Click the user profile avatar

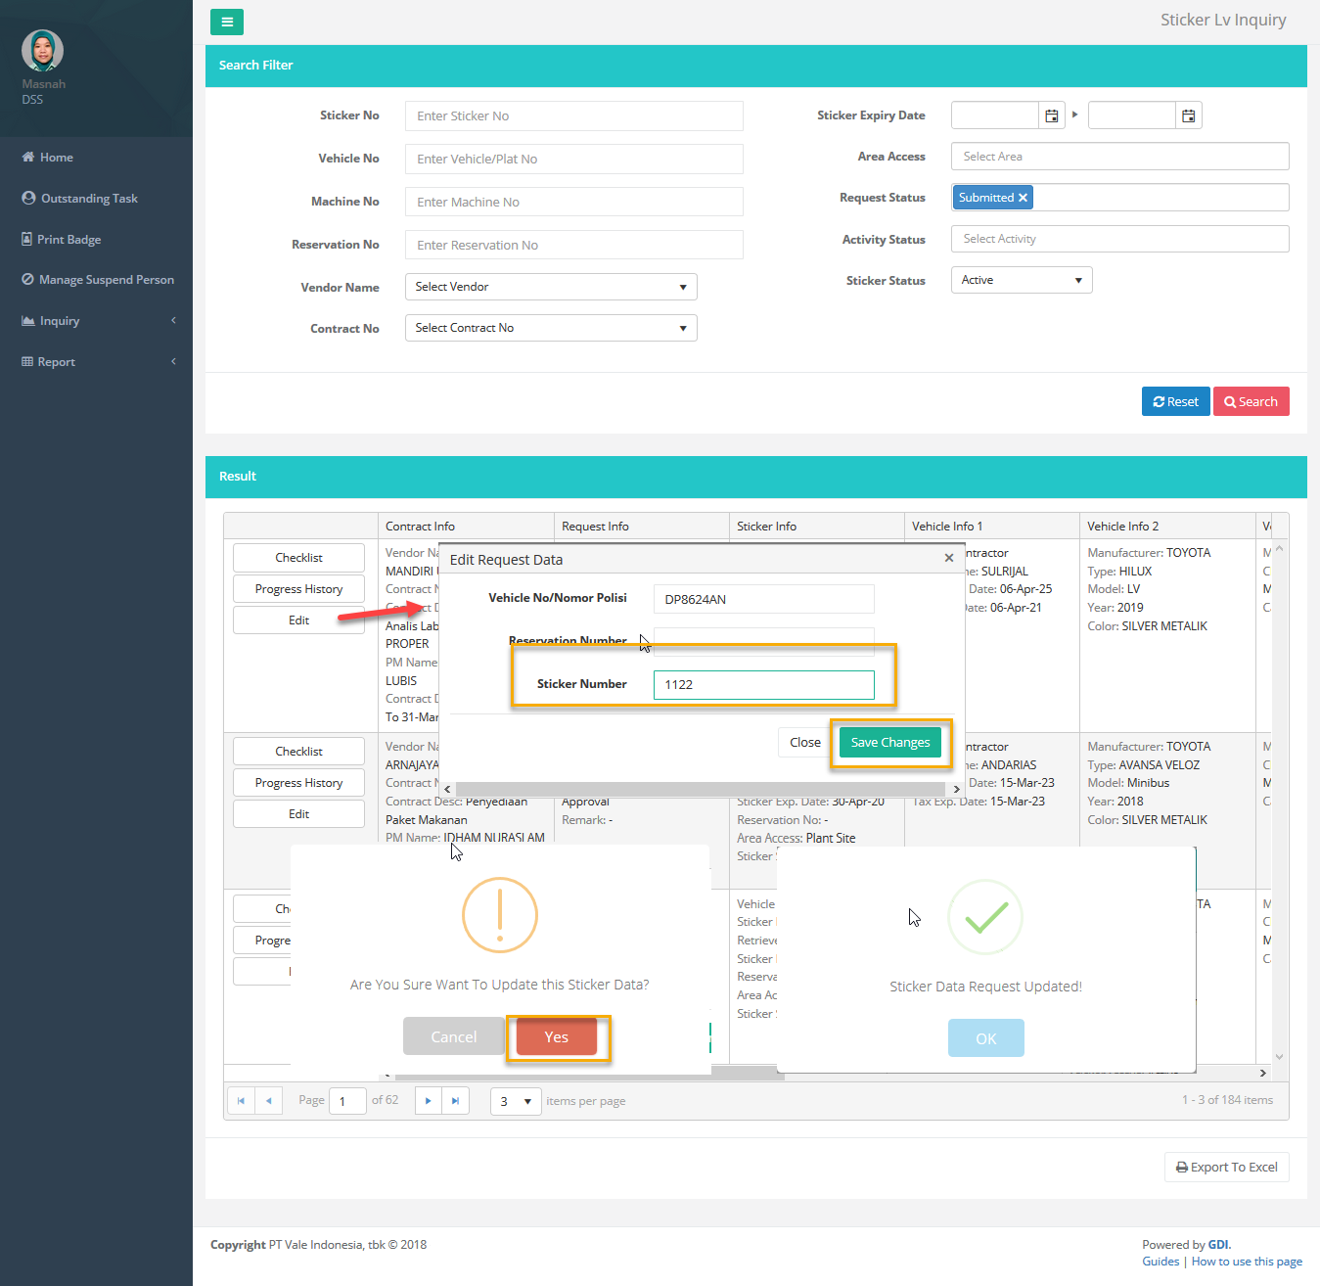(x=42, y=50)
